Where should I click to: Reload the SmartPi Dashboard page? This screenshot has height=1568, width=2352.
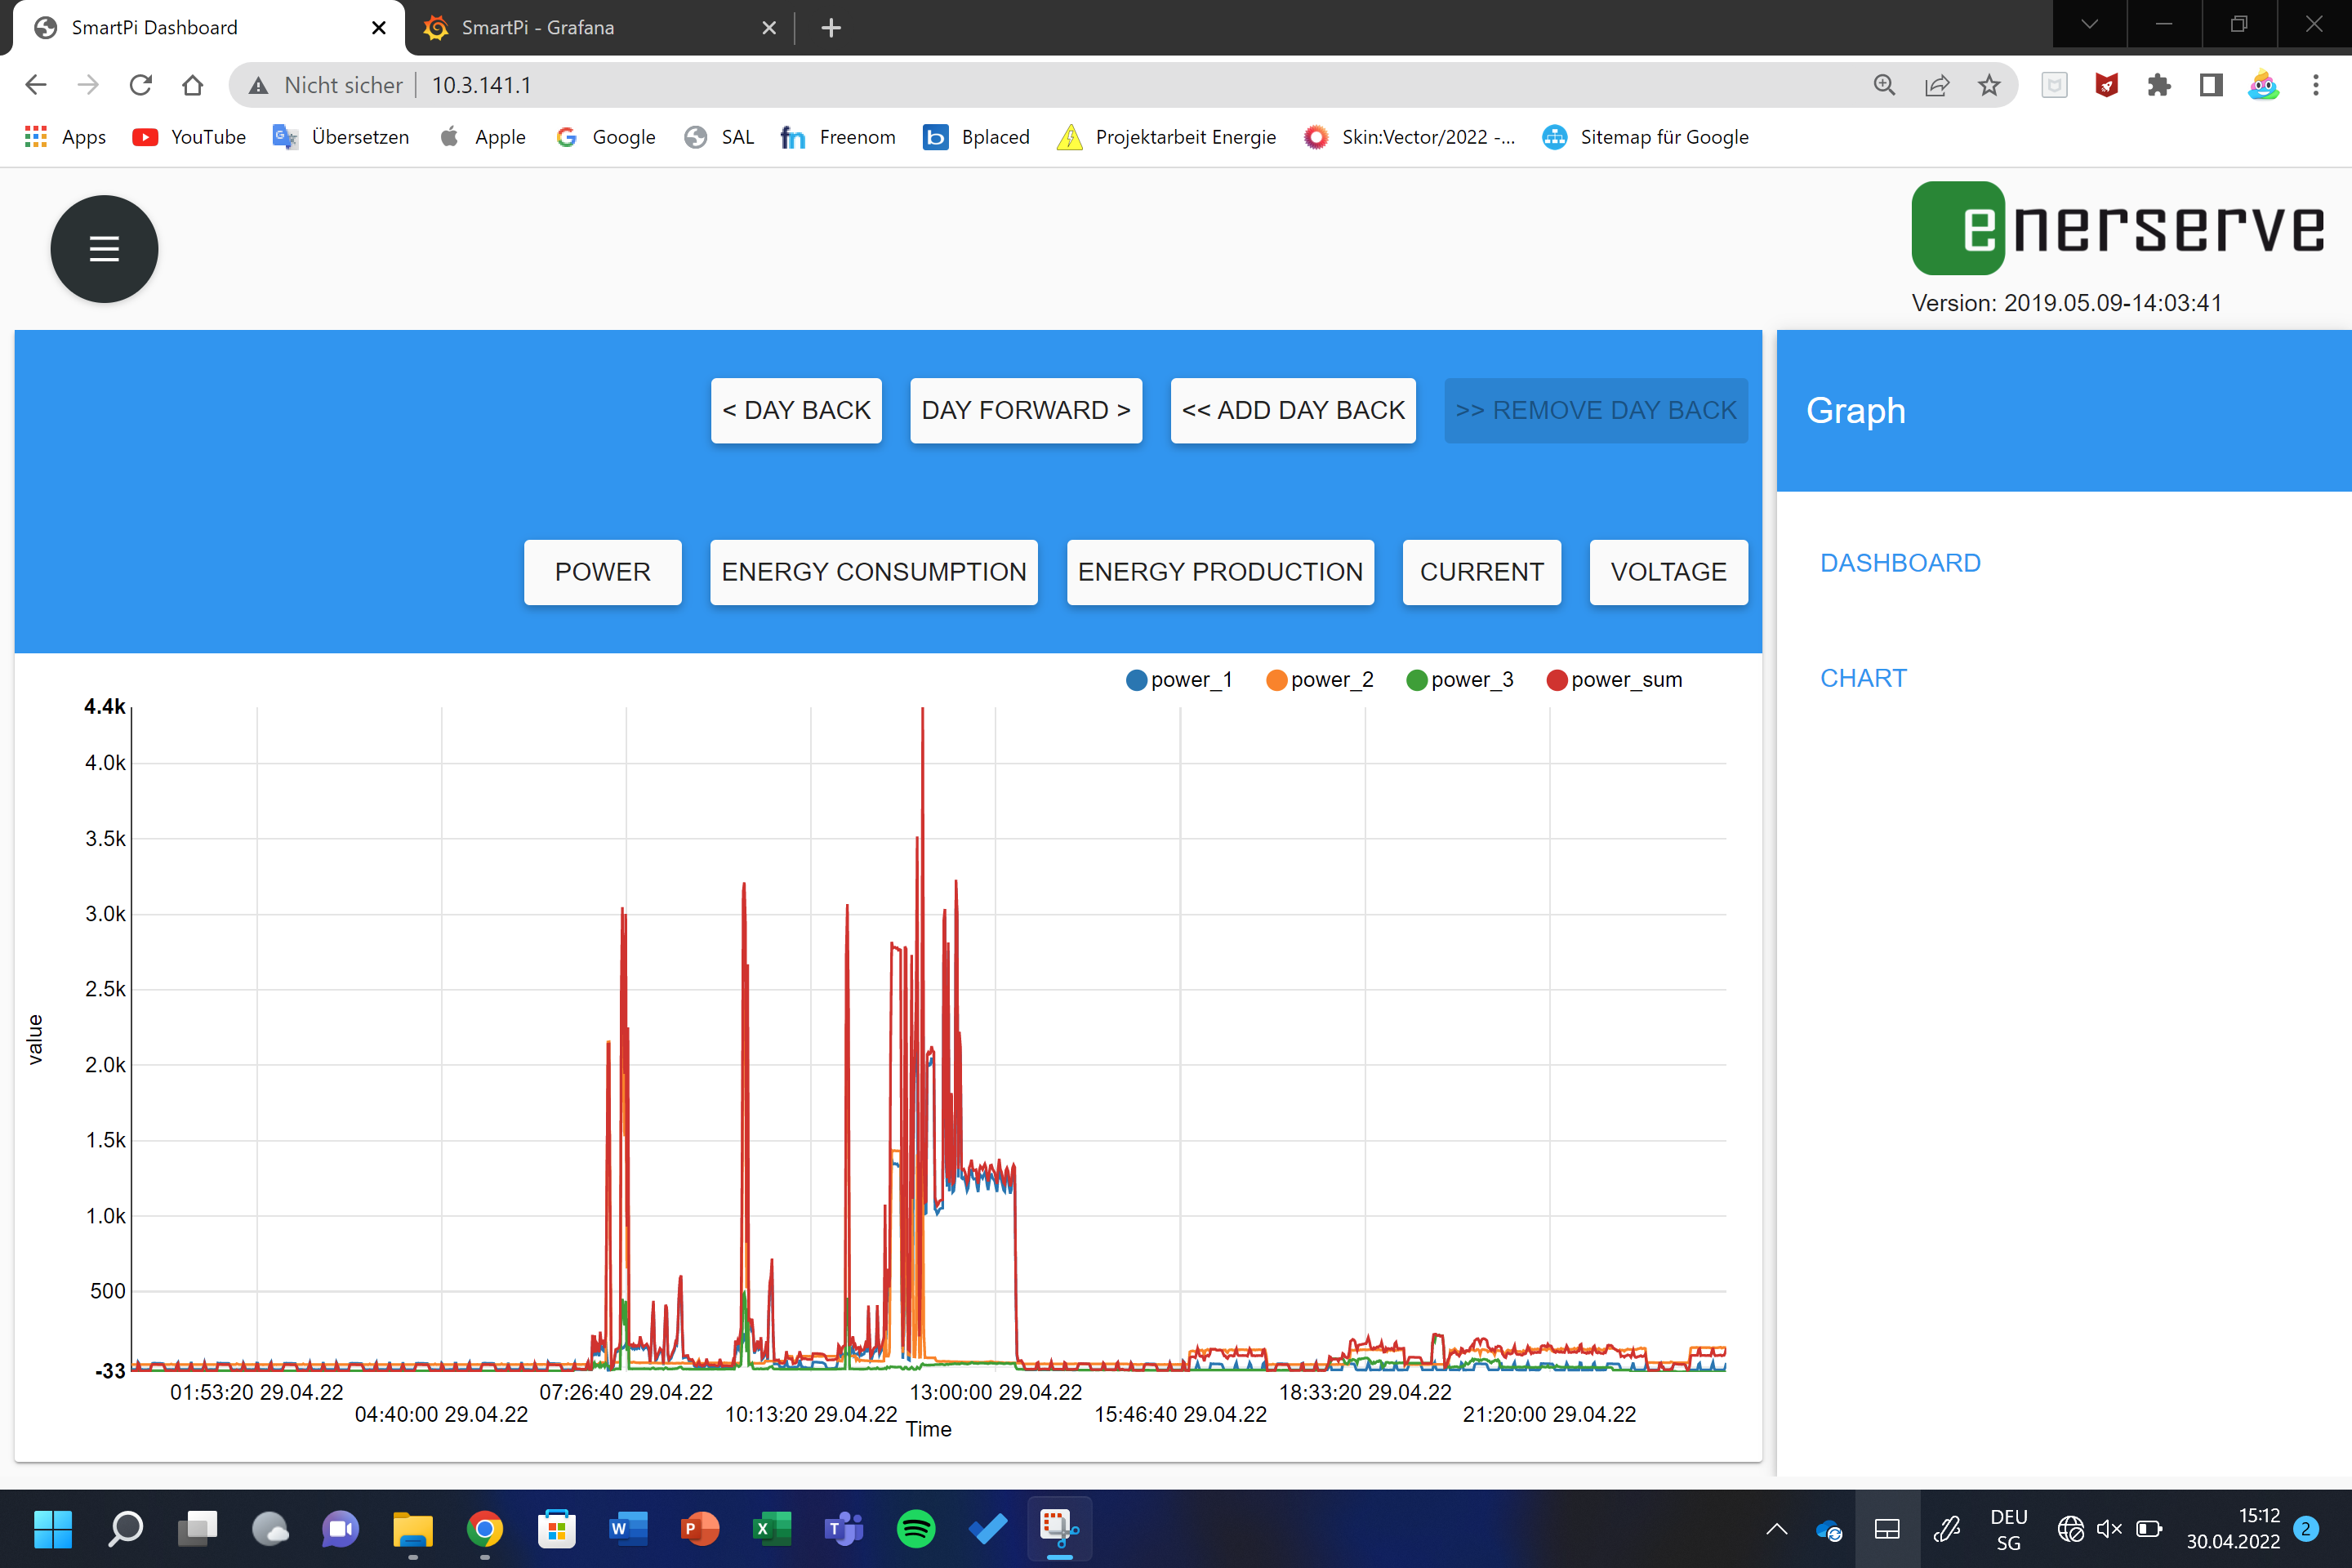coord(140,85)
